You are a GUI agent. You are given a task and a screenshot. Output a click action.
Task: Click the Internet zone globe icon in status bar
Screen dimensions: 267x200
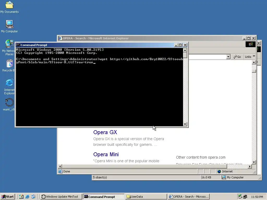[x=219, y=171]
